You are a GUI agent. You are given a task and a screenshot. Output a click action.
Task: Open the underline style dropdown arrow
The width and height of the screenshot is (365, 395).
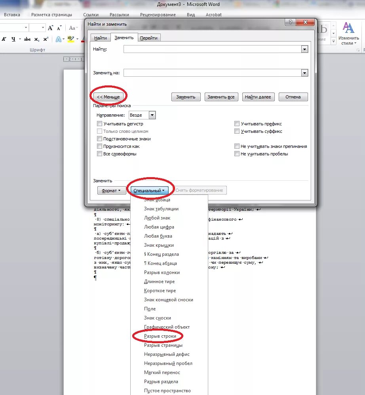pos(20,39)
